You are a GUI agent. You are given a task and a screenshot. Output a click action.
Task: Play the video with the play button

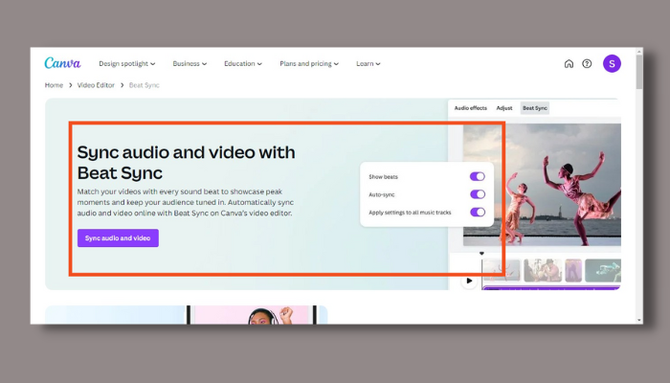[469, 281]
